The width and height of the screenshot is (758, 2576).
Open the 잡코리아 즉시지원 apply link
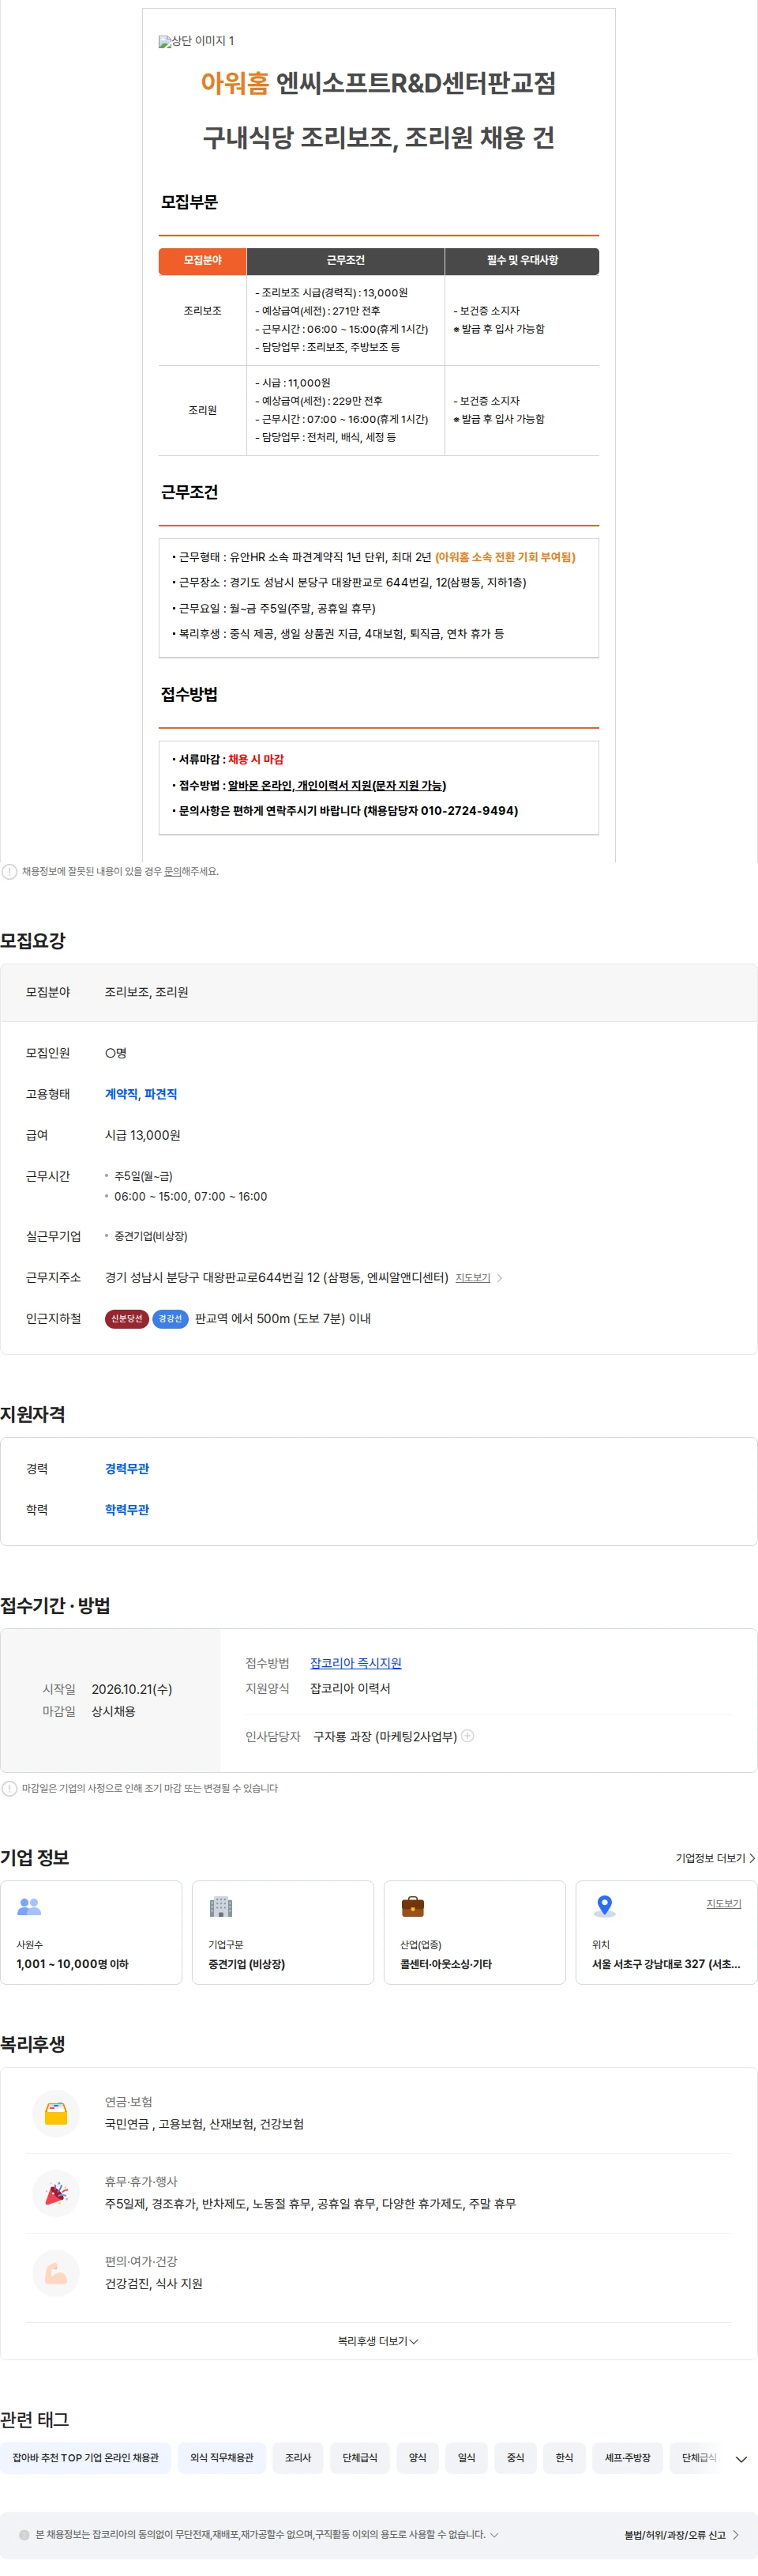click(x=355, y=1663)
